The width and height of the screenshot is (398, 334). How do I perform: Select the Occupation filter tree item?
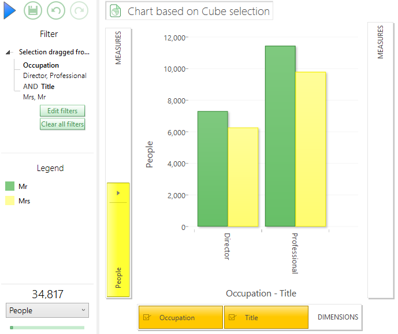[x=41, y=65]
